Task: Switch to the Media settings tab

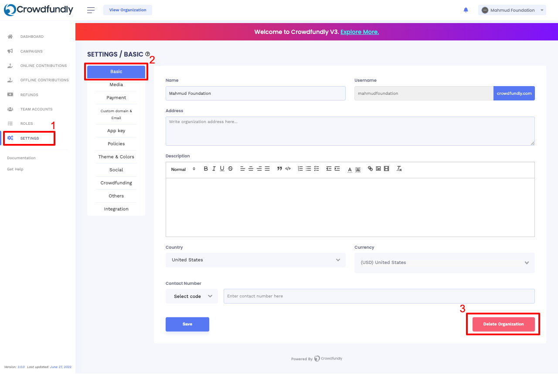Action: [x=116, y=85]
